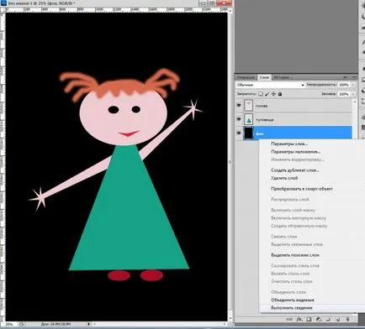Click greyed 'Растрировать слой' menu entry

(290, 200)
